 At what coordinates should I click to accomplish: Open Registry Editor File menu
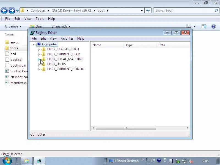coord(34,38)
